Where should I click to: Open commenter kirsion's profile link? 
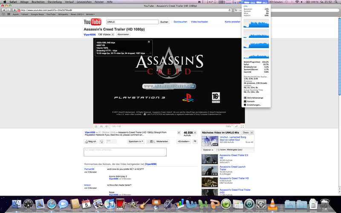pos(87,185)
